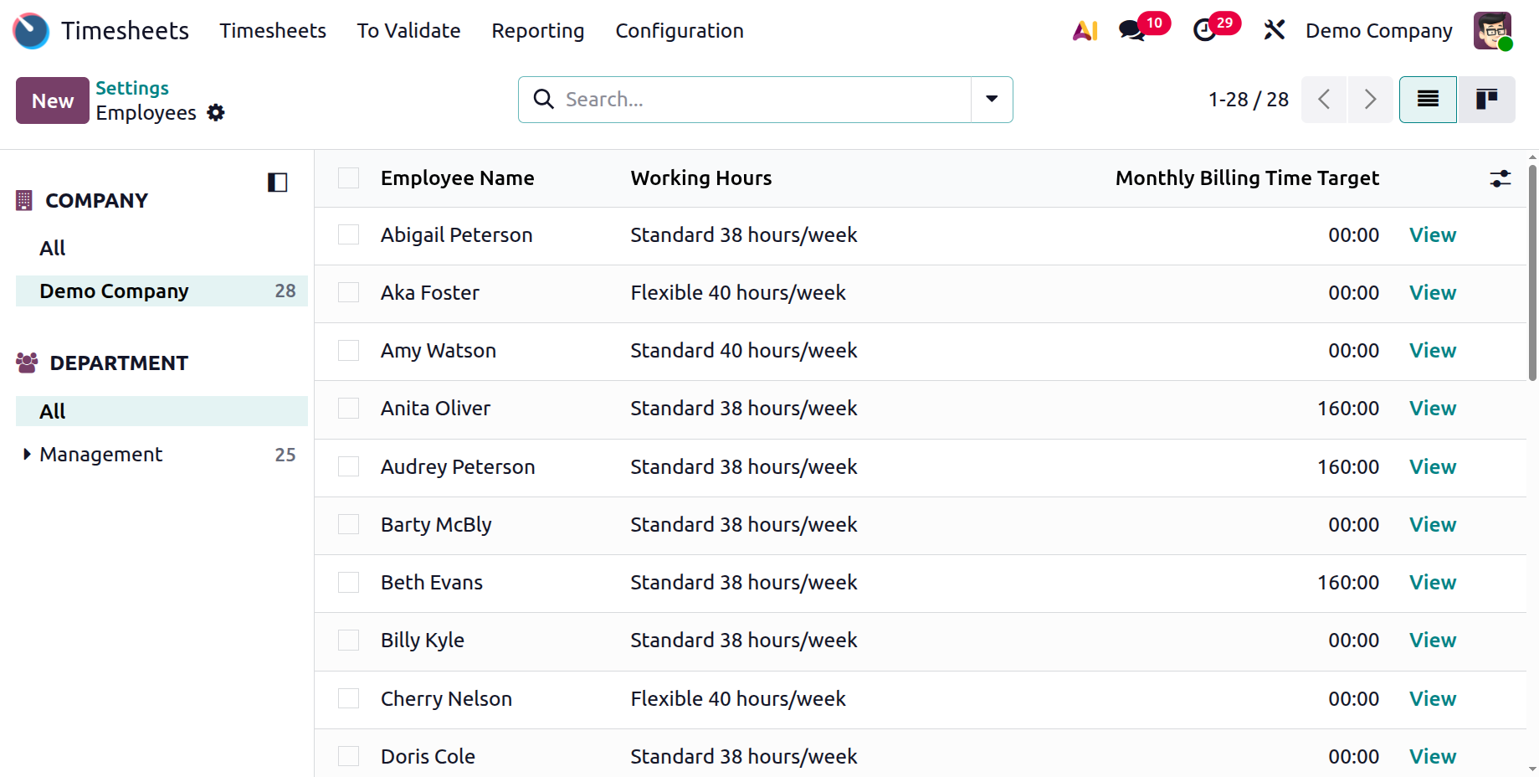Click the New button
The height and width of the screenshot is (777, 1539).
[x=53, y=100]
